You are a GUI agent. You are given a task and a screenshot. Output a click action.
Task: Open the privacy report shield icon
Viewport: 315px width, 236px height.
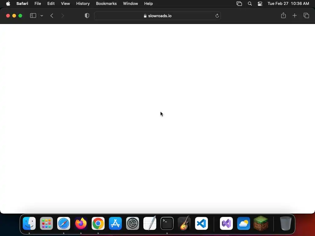(x=87, y=16)
